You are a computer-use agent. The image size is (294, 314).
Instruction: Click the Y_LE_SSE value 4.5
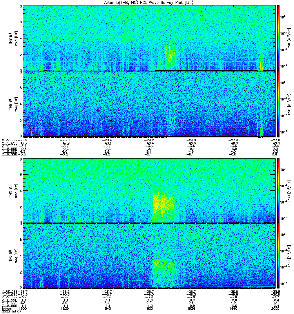click(191, 152)
